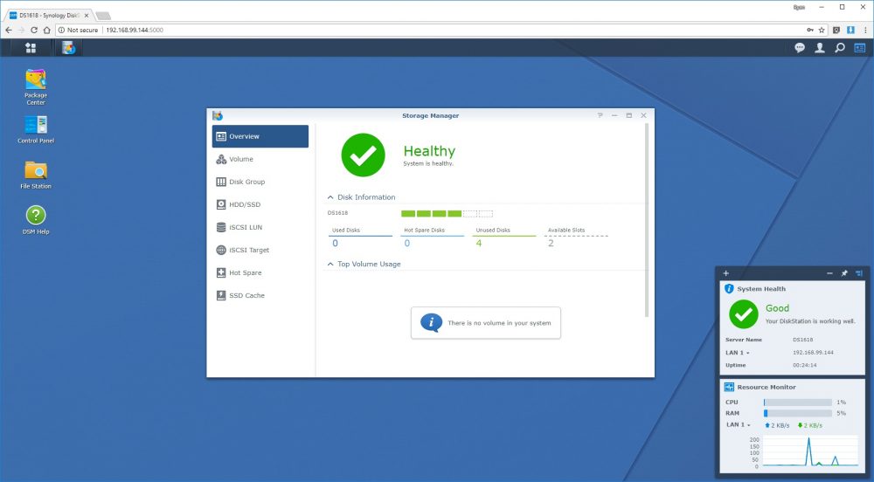Open the Notifications speech bubble icon
The image size is (874, 482).
coord(800,48)
